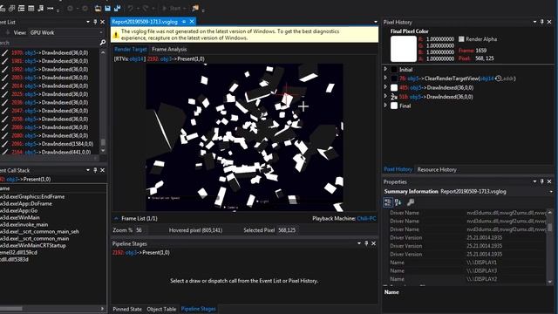This screenshot has width=558, height=314.
Task: Click the Zoom % value field
Action: (x=139, y=230)
